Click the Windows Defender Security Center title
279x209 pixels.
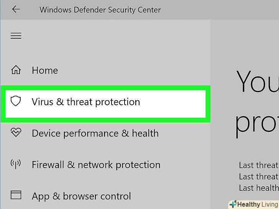(100, 10)
